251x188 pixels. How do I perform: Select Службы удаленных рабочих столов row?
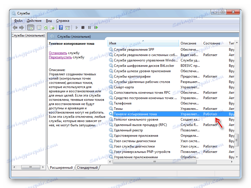pos(171,82)
